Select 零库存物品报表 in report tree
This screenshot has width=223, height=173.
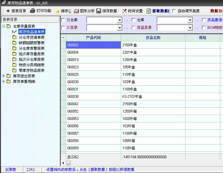(x=32, y=71)
